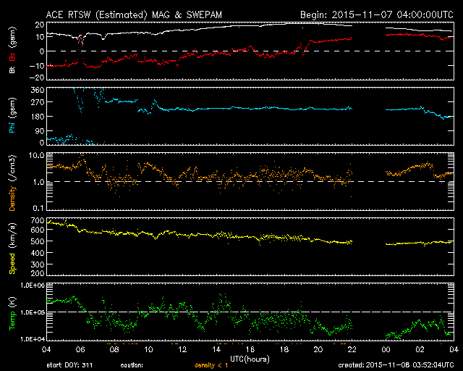Click the '1.0E+06' tick on Temp panel
Viewport: 463px width, 371px height.
click(x=33, y=285)
